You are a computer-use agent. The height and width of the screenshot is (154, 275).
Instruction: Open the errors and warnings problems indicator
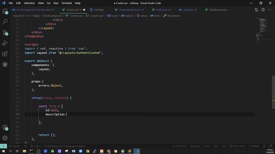pos(35,146)
